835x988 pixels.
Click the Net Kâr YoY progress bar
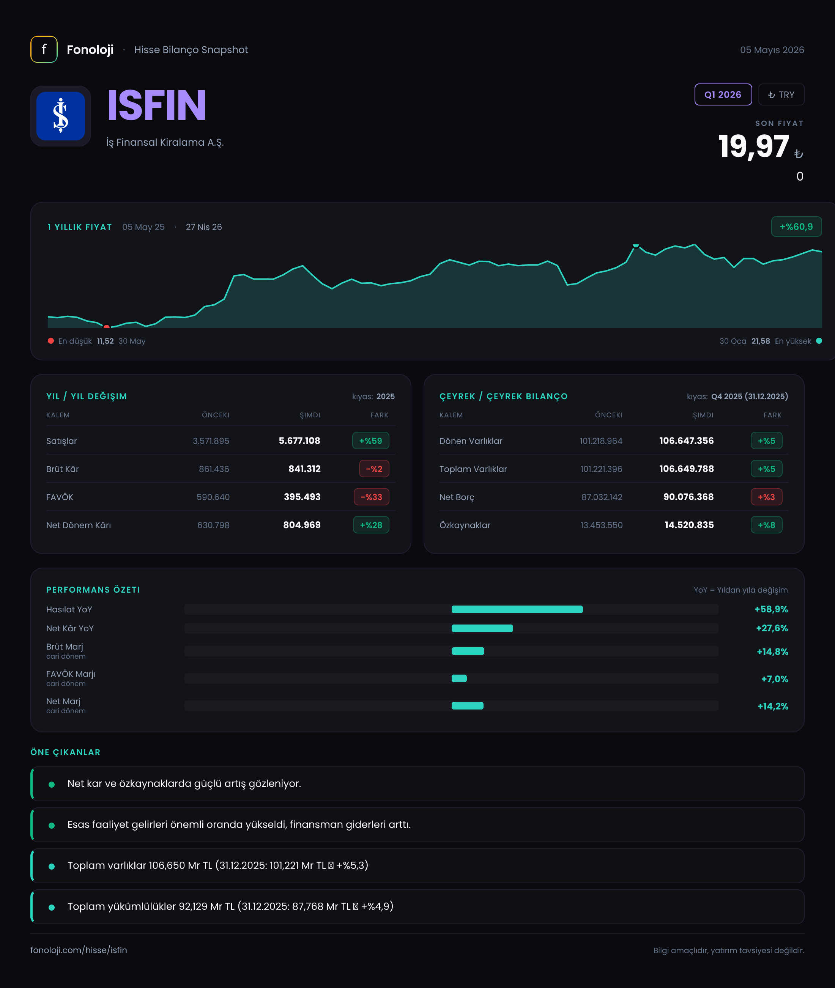click(452, 628)
